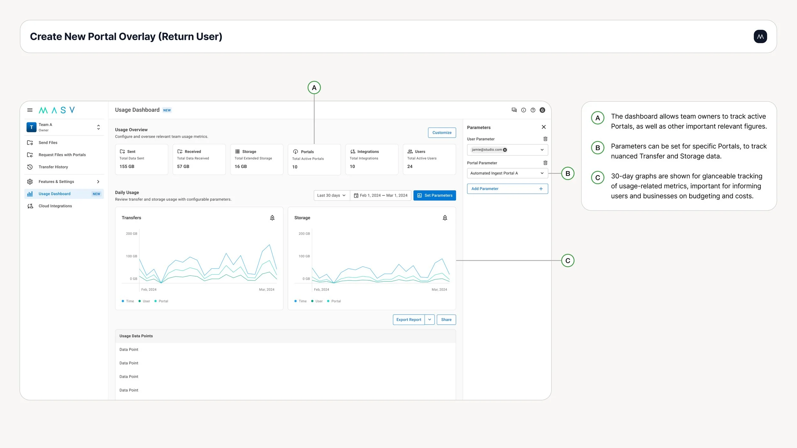Select the Portals metric card

[x=314, y=160]
